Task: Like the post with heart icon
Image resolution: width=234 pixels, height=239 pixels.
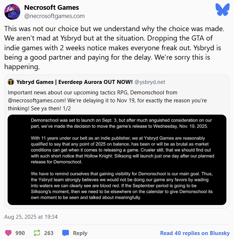Action: (x=8, y=233)
